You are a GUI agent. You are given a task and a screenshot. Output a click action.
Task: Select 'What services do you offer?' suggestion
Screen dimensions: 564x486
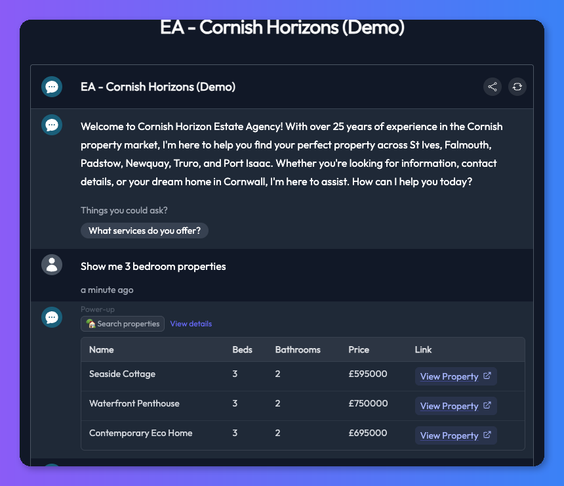pos(144,231)
